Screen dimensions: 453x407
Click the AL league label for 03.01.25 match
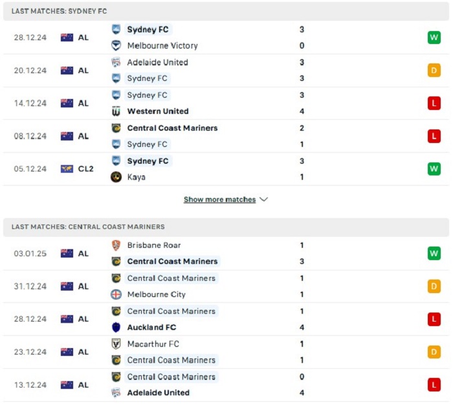point(83,254)
